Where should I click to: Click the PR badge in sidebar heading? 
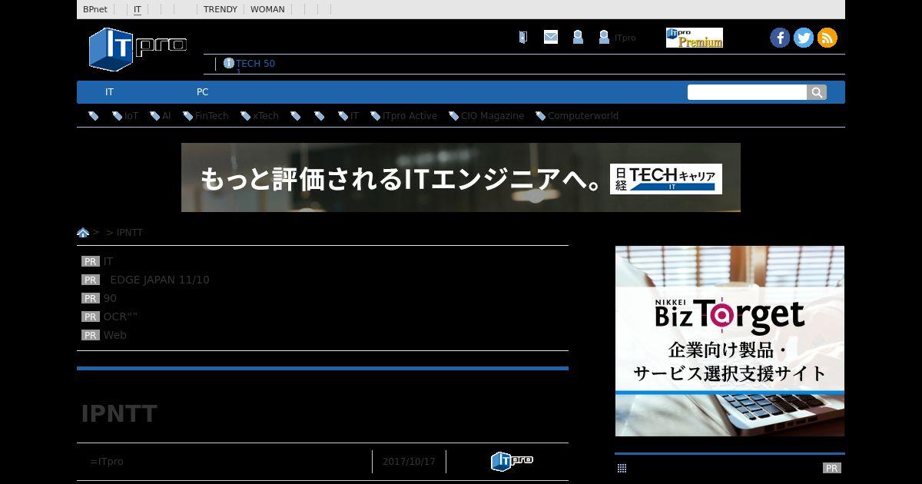coord(831,468)
